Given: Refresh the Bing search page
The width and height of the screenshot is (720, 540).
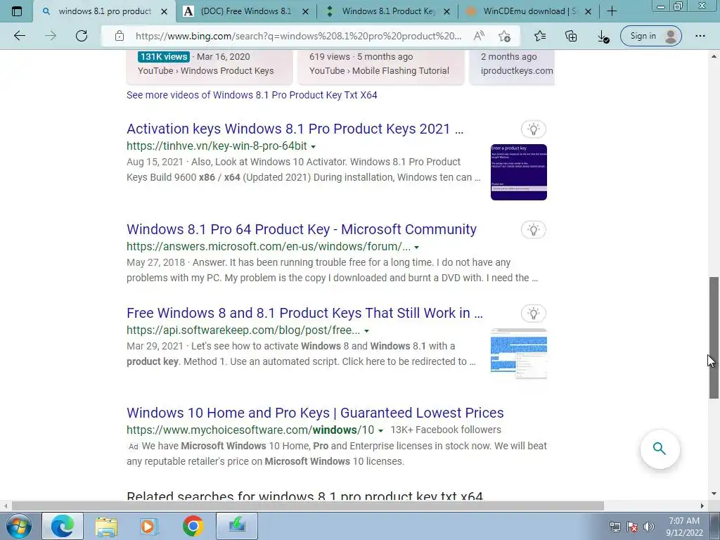Looking at the screenshot, I should (82, 36).
